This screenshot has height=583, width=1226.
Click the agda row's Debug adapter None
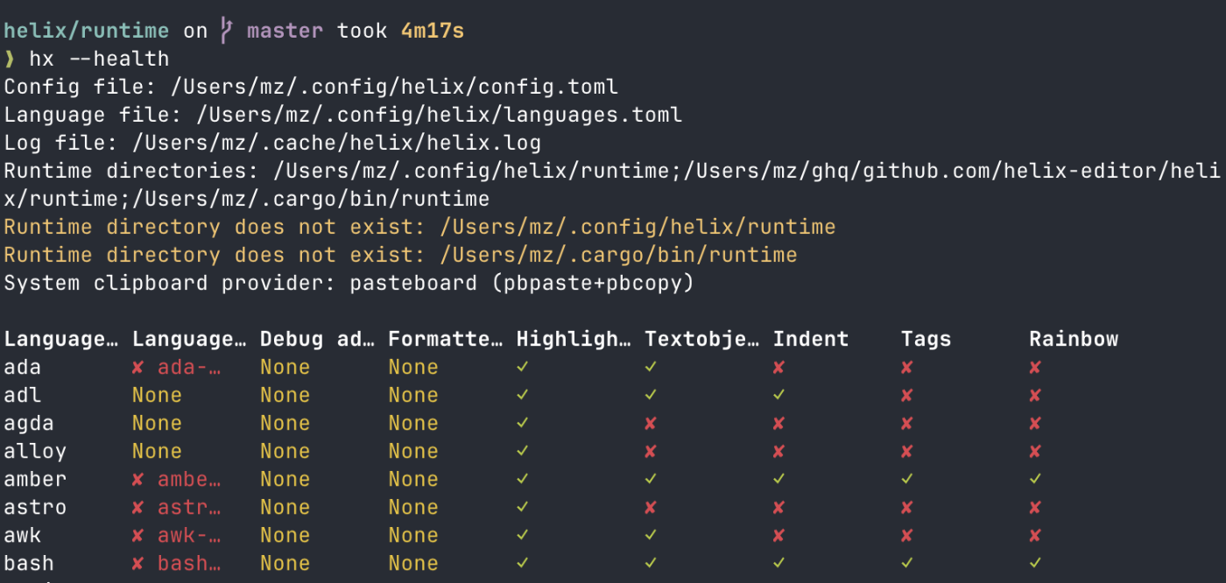pos(285,424)
